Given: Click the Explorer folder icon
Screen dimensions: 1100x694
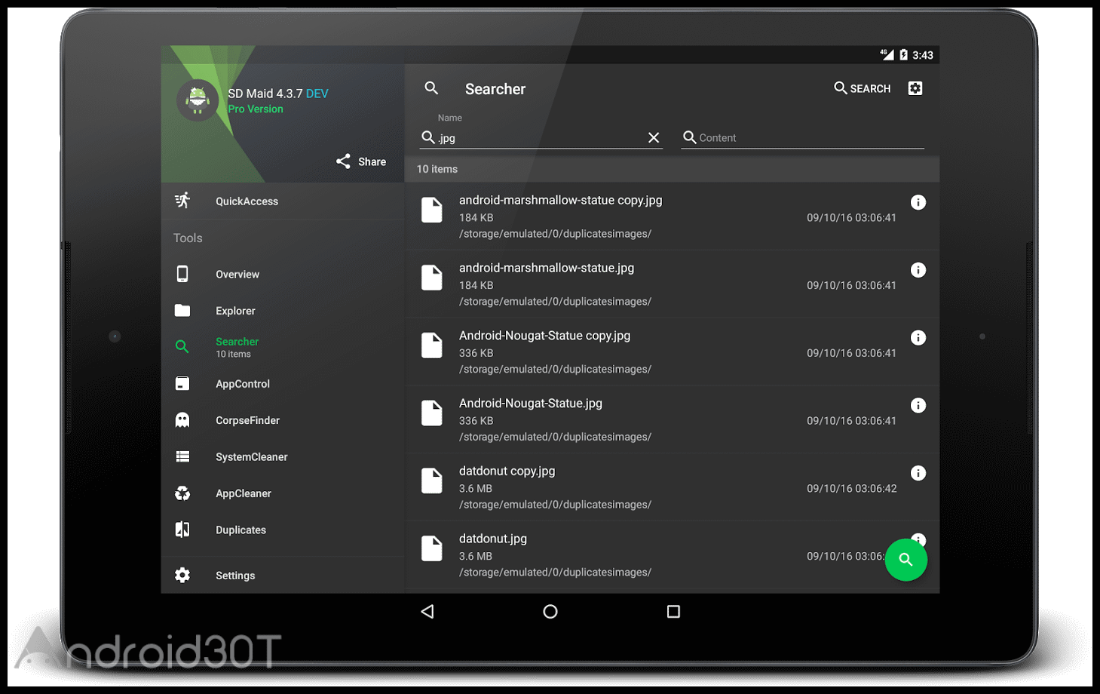Looking at the screenshot, I should click(182, 310).
